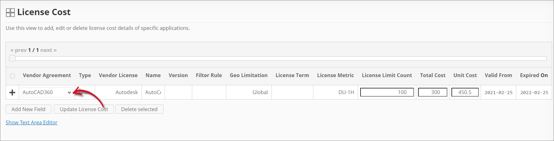Open the AutoCAD360 vendor agreement dropdown
554x141 pixels.
[47, 93]
